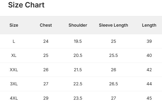
Task: Click sleeve length 26.5 for 3XL
Action: point(113,84)
